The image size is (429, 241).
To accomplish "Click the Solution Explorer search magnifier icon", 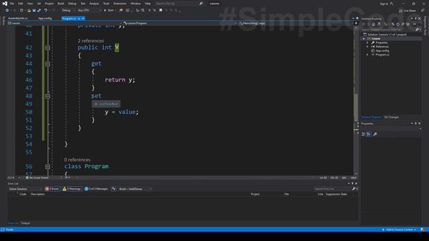I will point(417,29).
